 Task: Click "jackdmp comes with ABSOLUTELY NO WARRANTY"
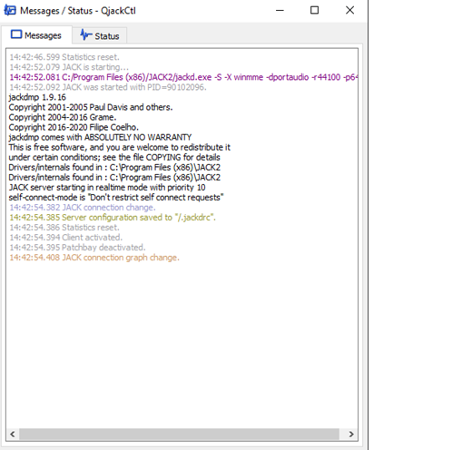(100, 137)
